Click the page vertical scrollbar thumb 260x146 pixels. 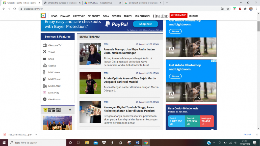(x=258, y=26)
